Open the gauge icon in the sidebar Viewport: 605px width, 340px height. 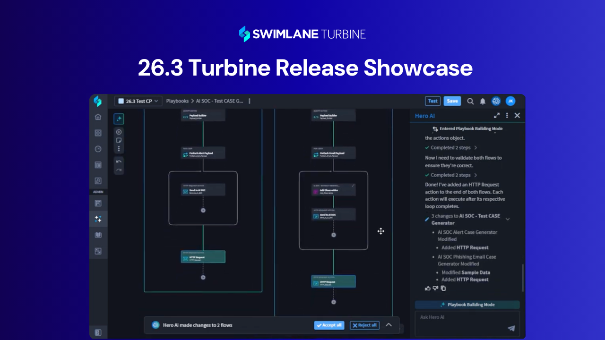pyautogui.click(x=98, y=149)
